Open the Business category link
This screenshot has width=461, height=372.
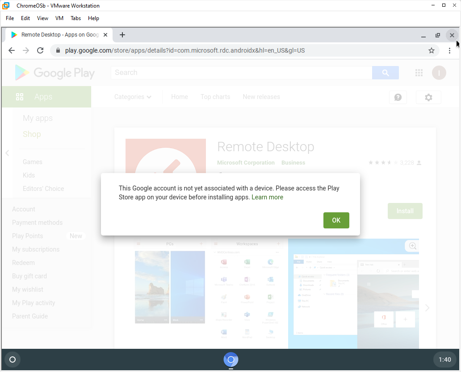coord(293,163)
